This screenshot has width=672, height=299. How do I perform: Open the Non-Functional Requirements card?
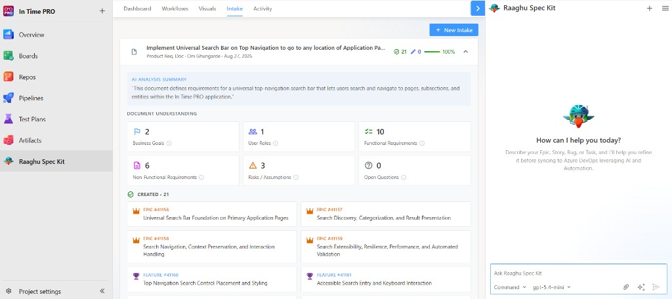click(183, 170)
